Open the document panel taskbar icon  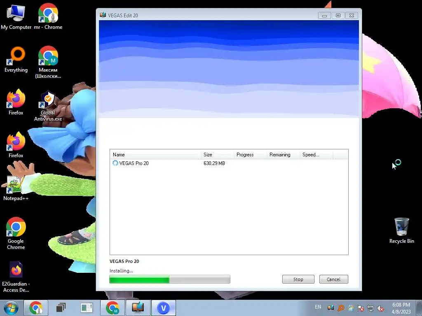[87, 308]
